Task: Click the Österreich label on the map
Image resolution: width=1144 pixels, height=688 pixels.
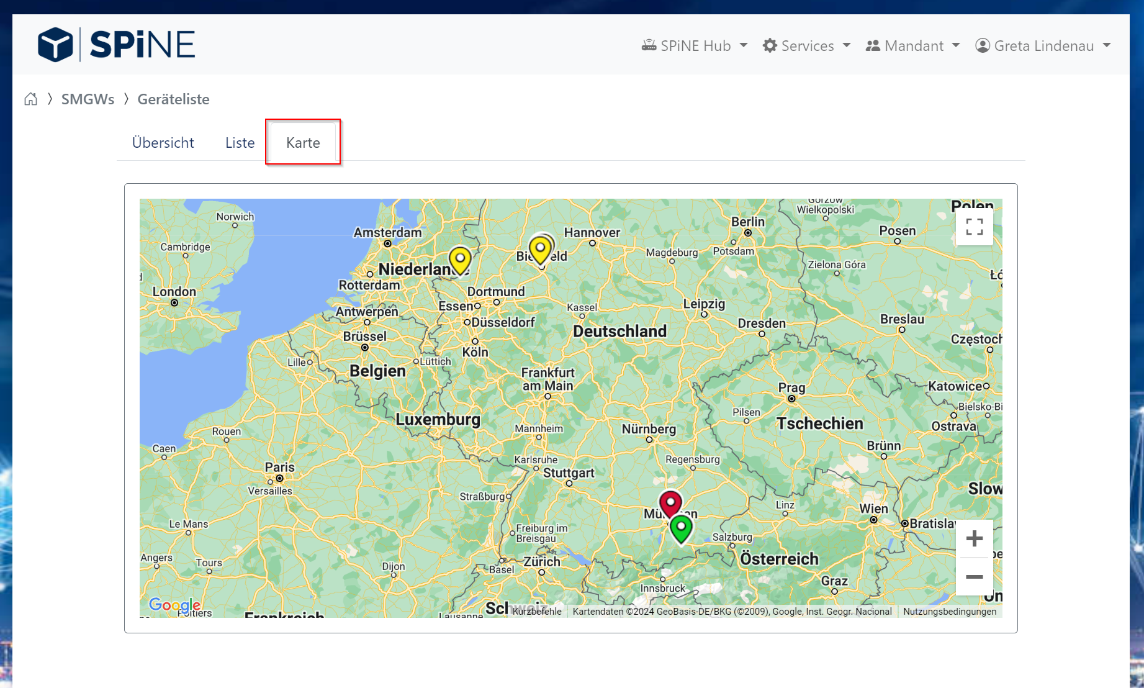Action: [x=779, y=559]
